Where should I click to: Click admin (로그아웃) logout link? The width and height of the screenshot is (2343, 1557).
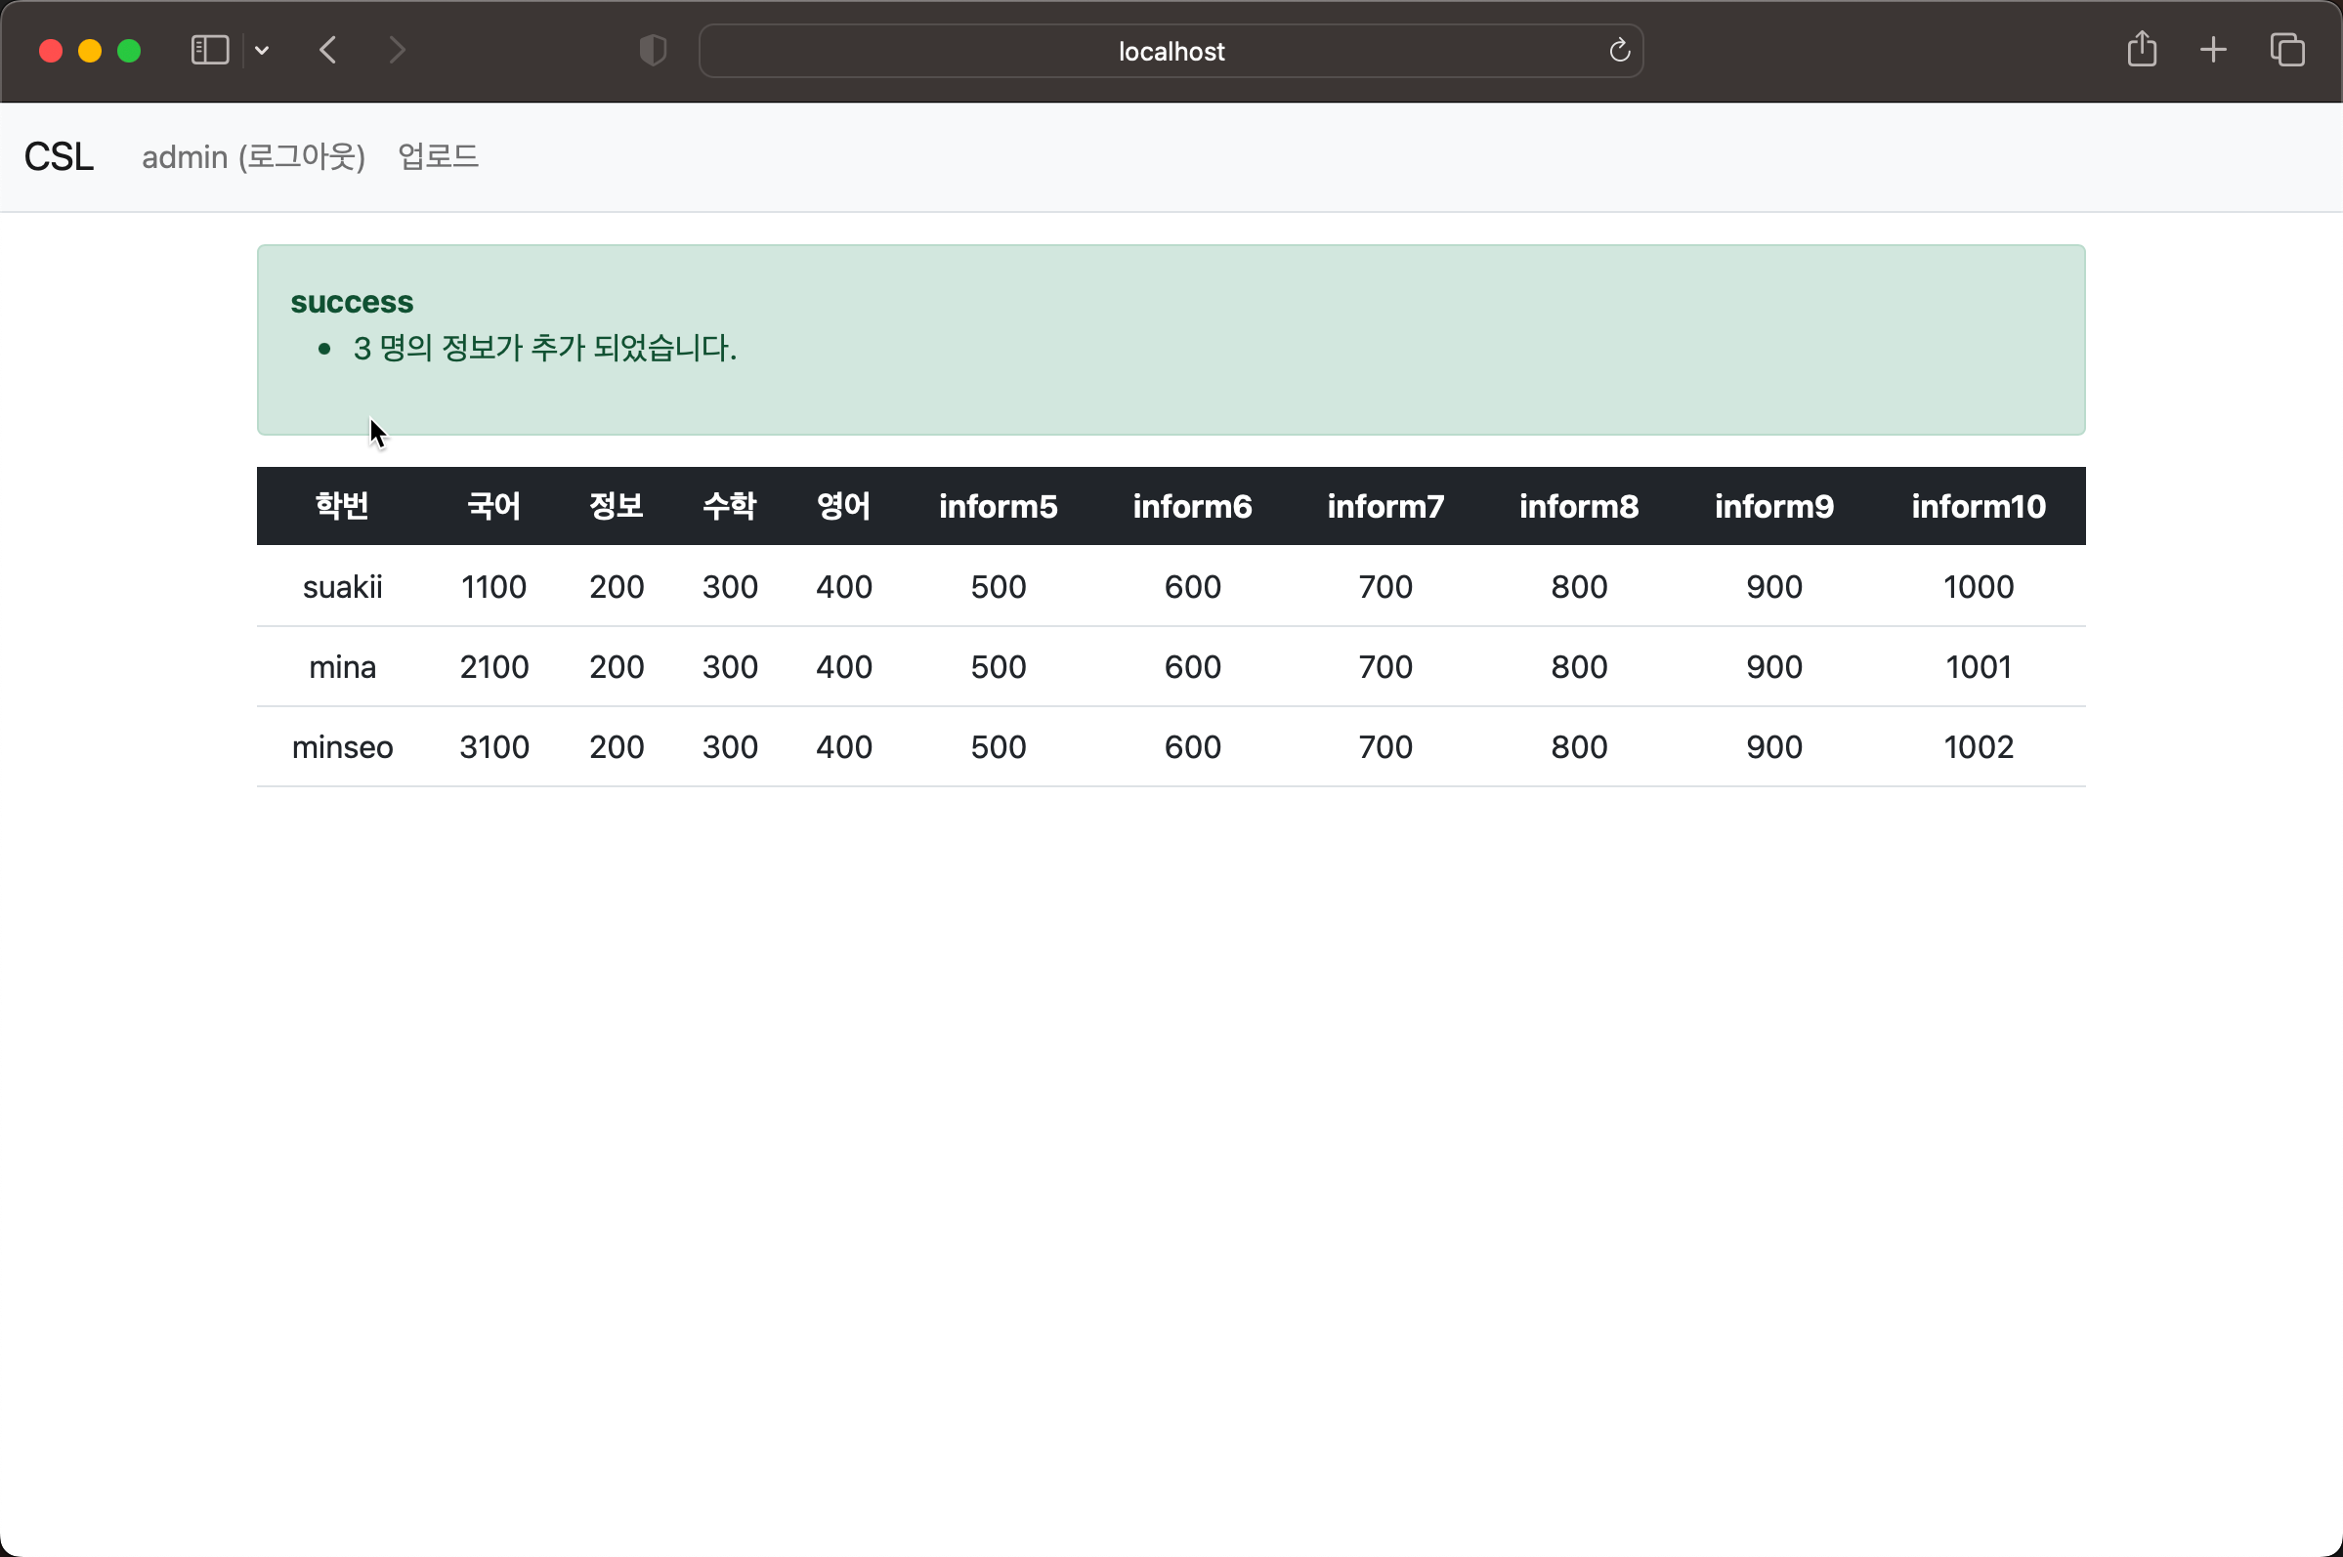click(253, 157)
